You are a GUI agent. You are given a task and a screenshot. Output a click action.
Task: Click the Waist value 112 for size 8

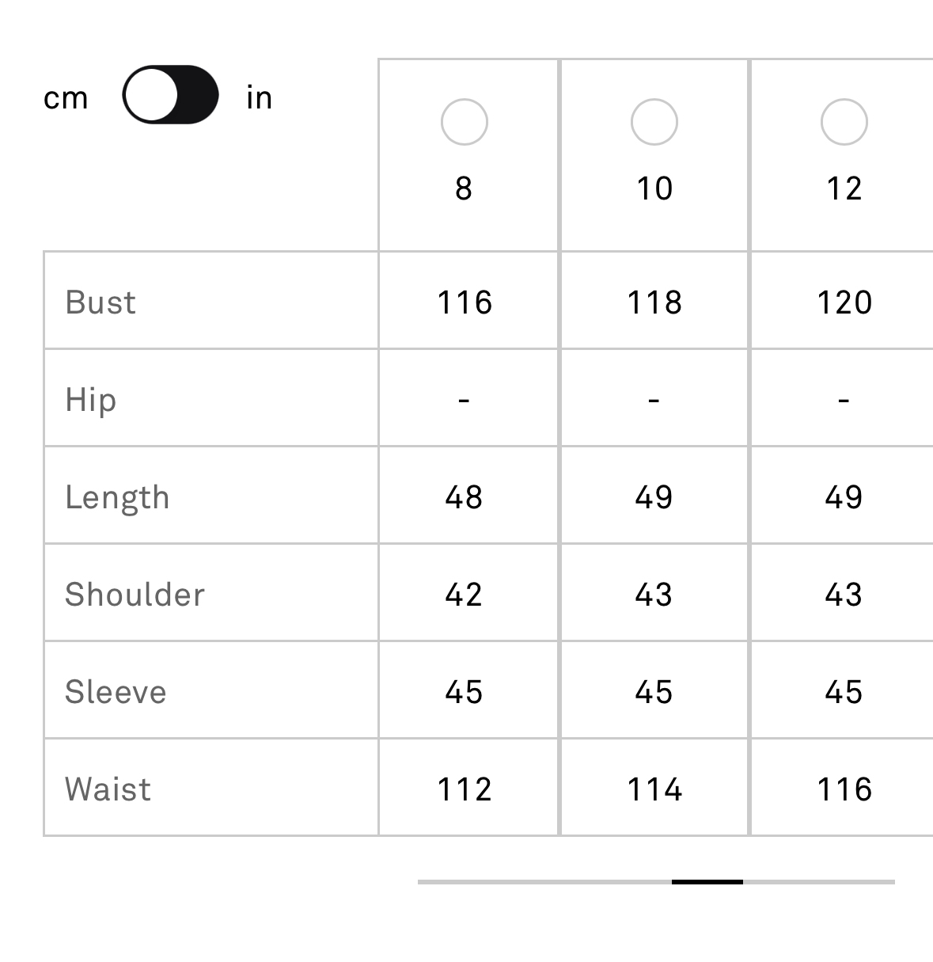pos(465,789)
